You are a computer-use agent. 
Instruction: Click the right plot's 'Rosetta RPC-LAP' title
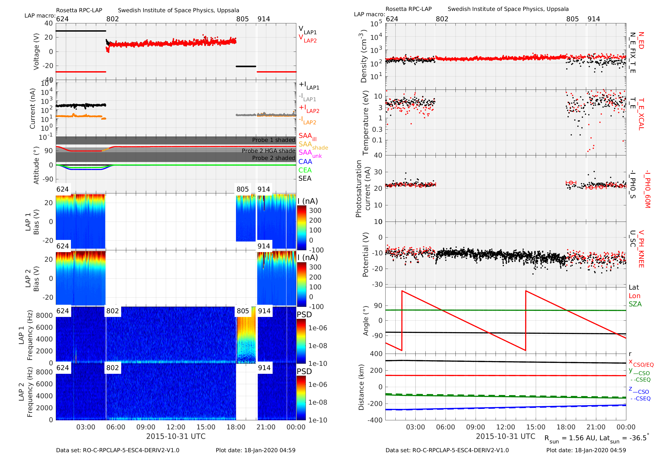408,9
